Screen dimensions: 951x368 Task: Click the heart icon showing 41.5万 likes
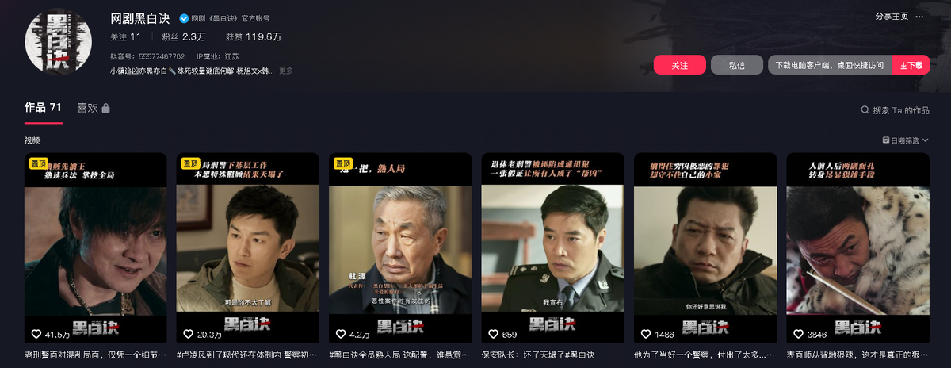coord(36,335)
